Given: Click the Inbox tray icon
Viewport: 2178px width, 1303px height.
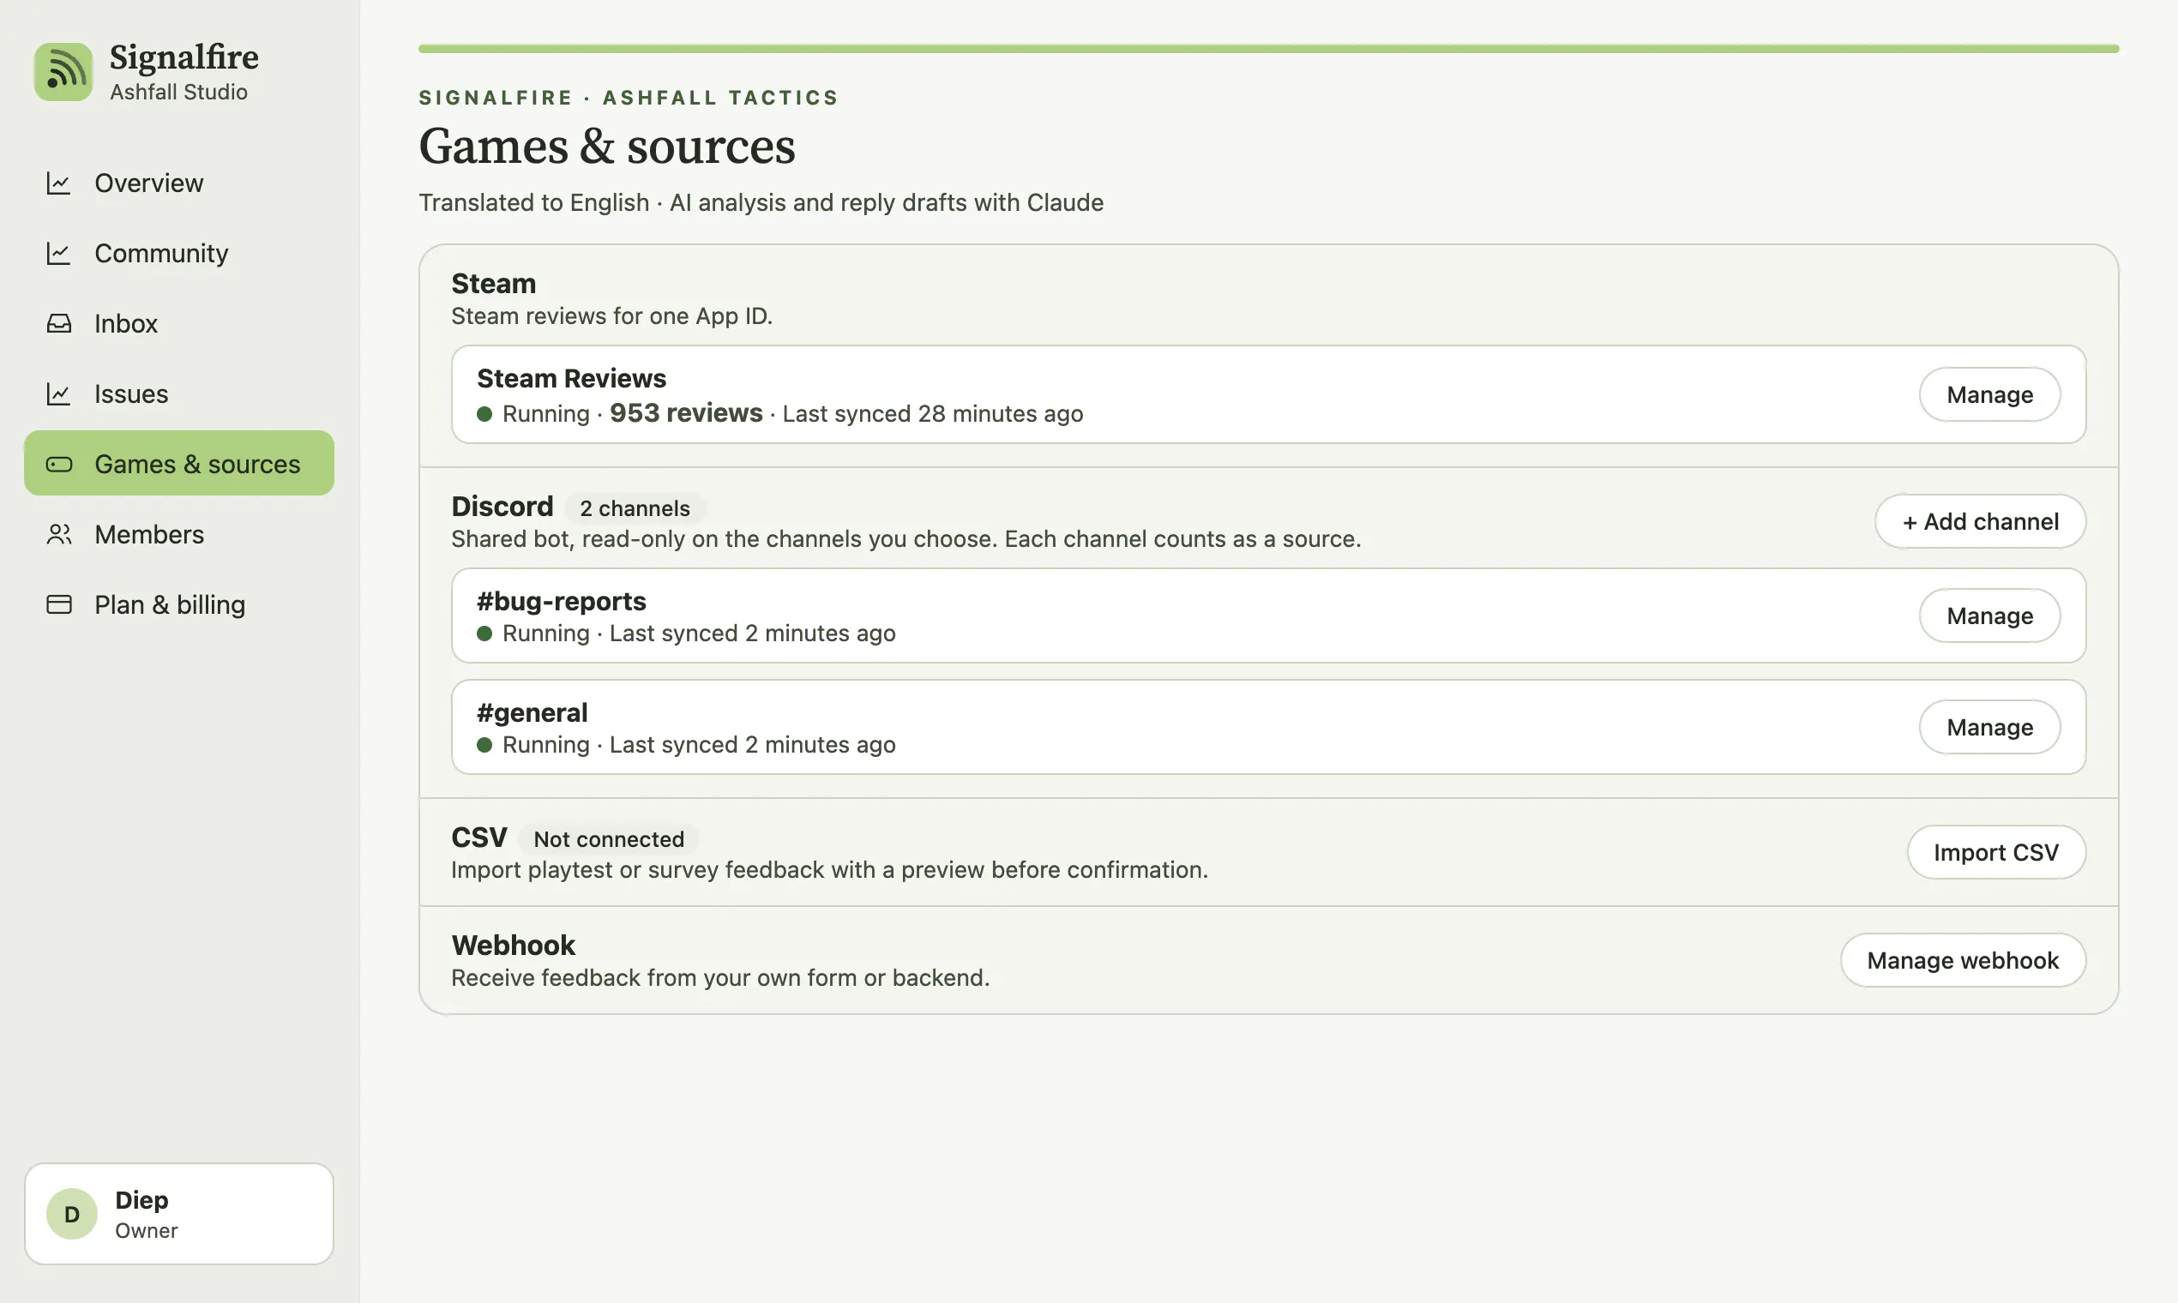Looking at the screenshot, I should (x=59, y=323).
